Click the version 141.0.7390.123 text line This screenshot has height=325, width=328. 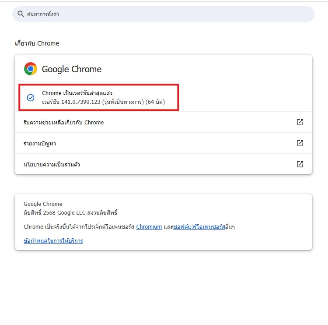(x=103, y=102)
